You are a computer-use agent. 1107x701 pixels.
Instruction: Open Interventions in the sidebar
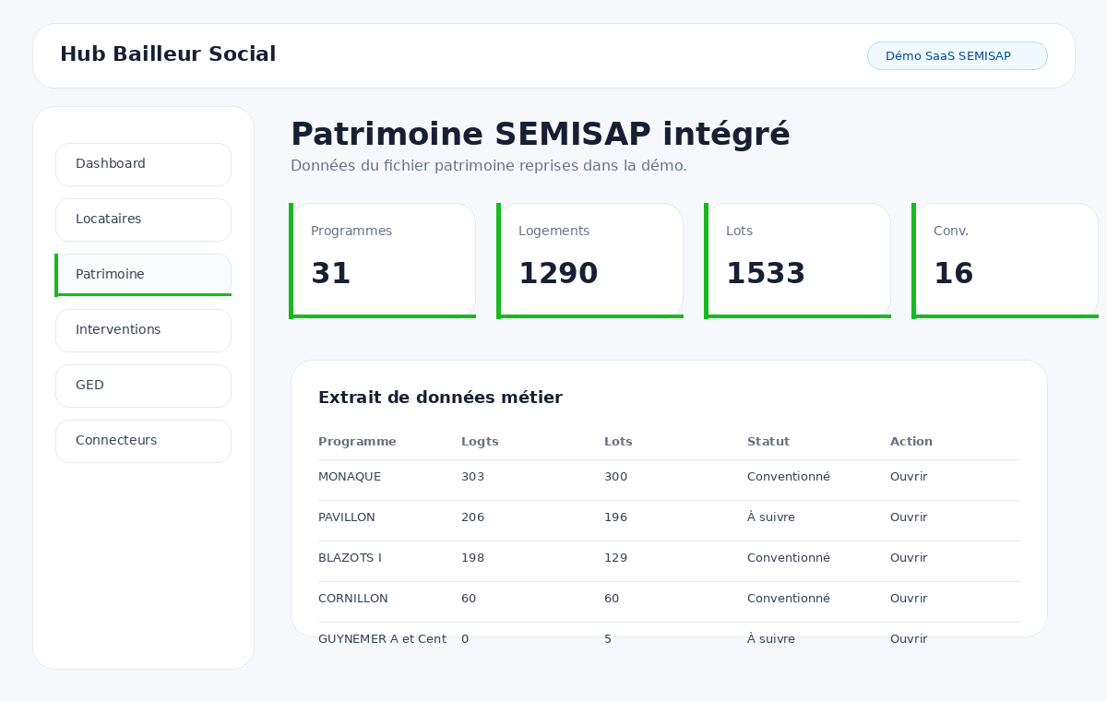(x=143, y=330)
